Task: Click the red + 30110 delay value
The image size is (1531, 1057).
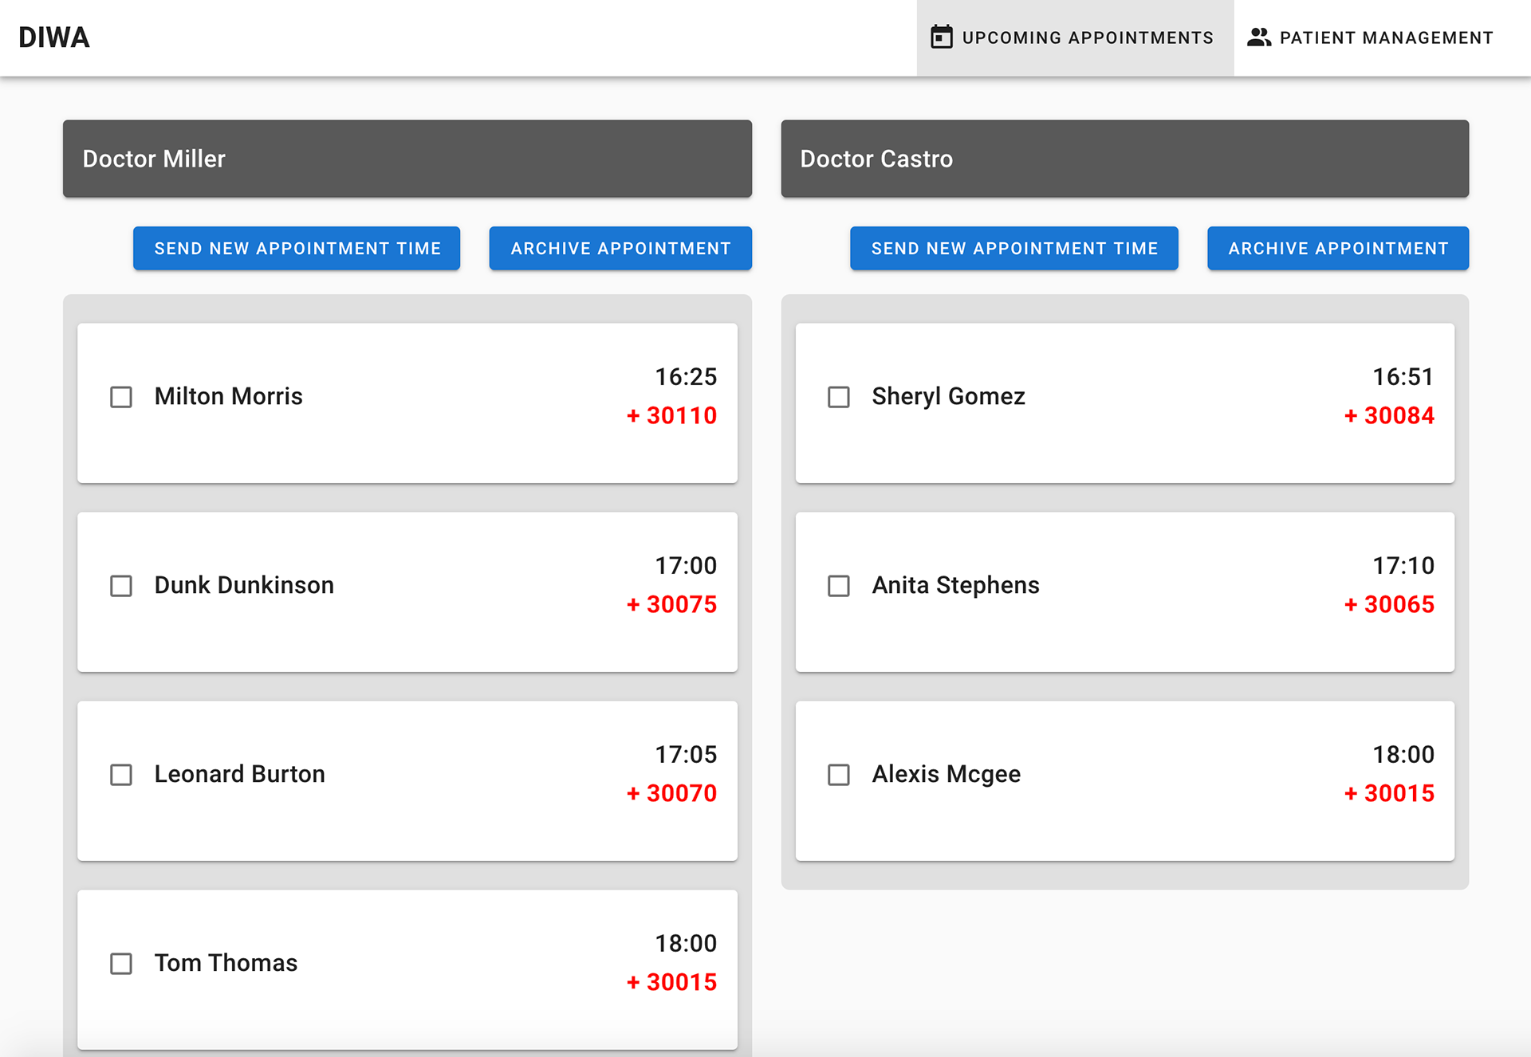Action: [x=671, y=415]
